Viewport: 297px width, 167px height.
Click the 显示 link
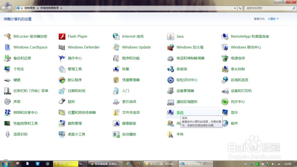[234, 113]
